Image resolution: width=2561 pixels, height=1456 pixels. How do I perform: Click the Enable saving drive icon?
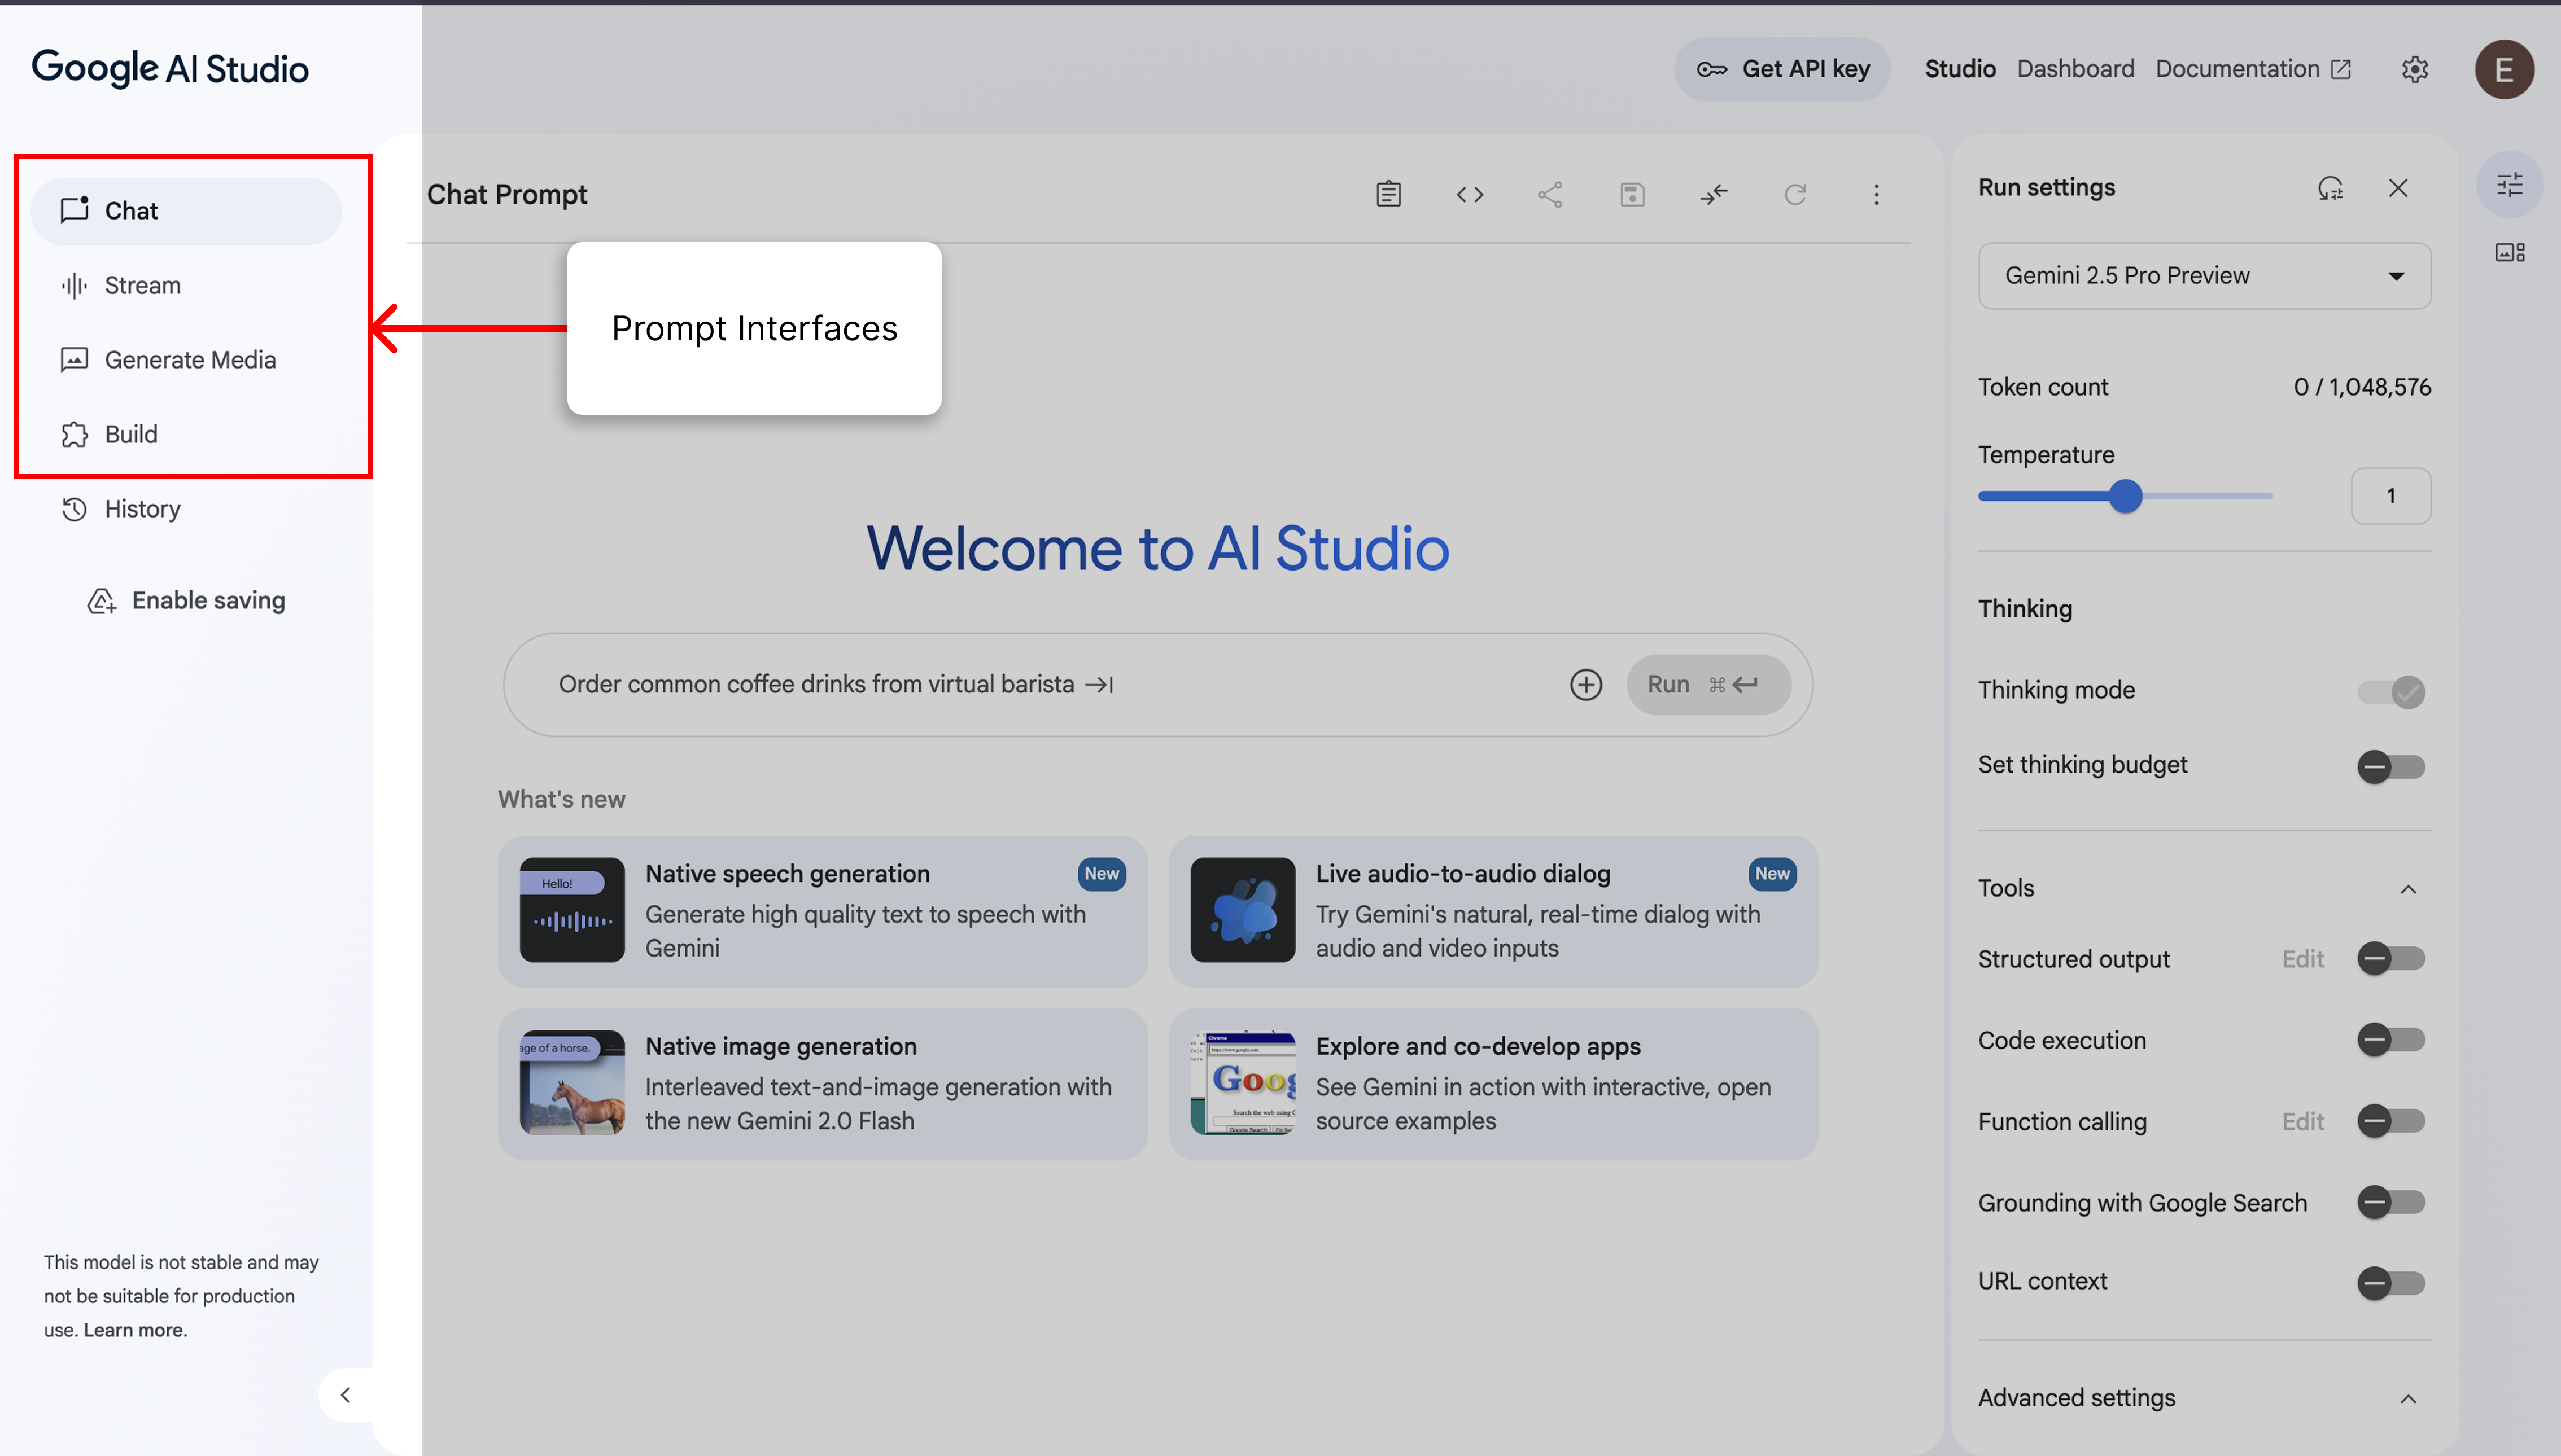pyautogui.click(x=101, y=600)
